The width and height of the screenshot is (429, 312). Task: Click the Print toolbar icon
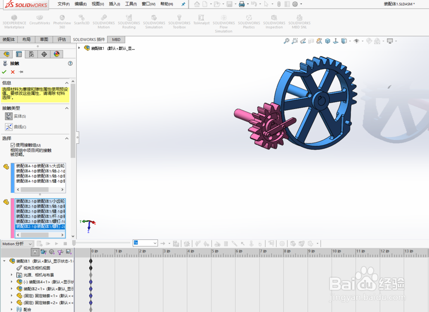coord(242,4)
